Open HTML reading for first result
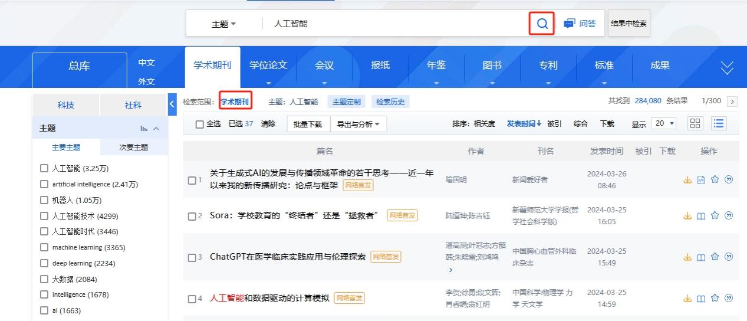 pos(701,180)
